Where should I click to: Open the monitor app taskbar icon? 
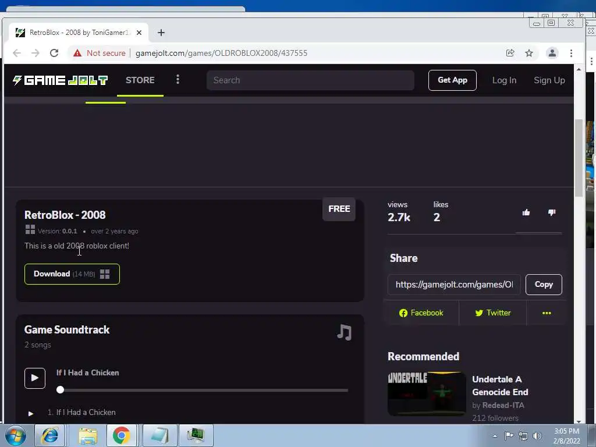click(x=196, y=435)
